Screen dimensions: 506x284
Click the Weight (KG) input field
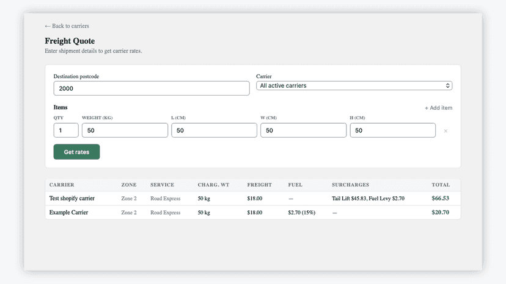pyautogui.click(x=125, y=130)
